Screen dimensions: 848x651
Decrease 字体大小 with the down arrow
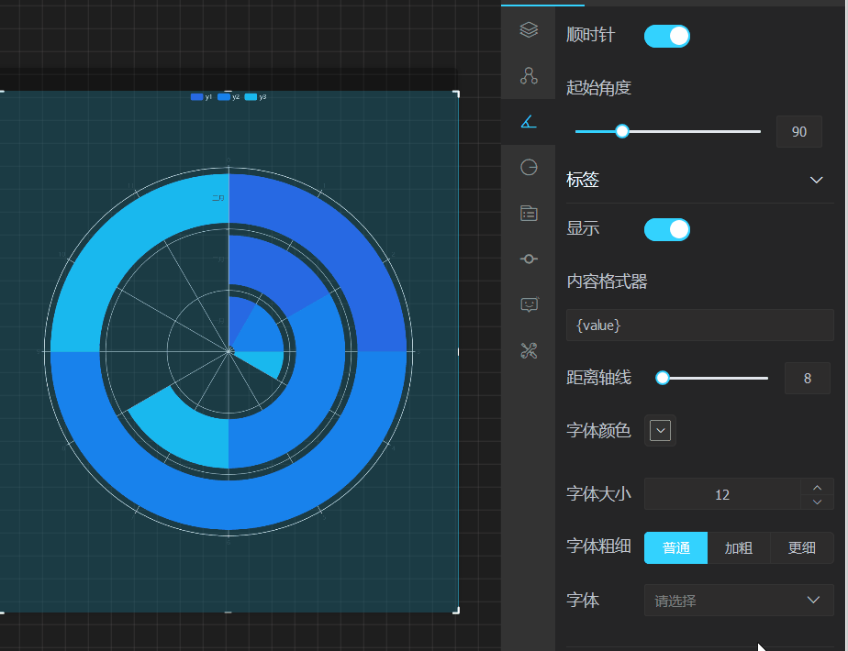[817, 502]
